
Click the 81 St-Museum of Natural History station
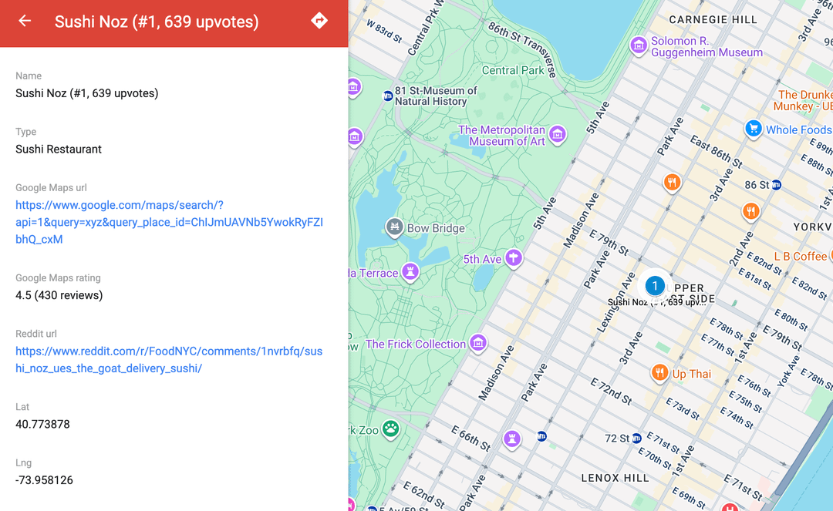(388, 96)
